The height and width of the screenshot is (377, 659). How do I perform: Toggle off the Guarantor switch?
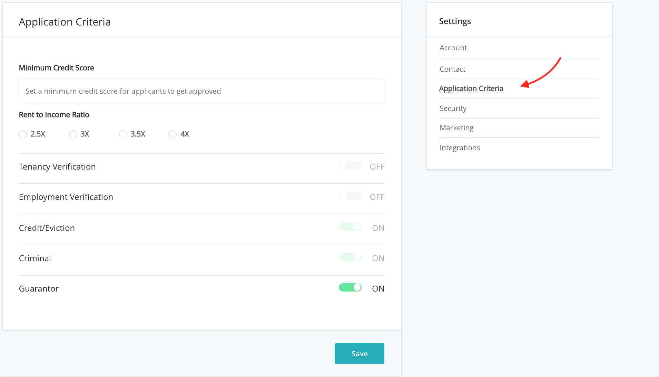click(350, 287)
